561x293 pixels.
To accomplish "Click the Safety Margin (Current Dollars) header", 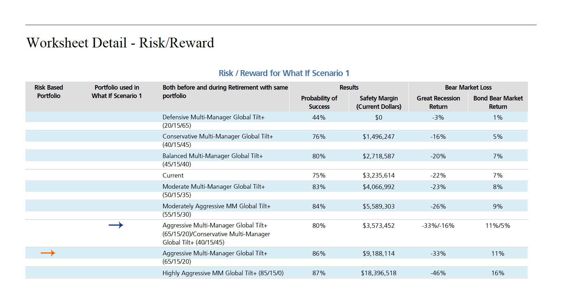I will click(x=378, y=102).
